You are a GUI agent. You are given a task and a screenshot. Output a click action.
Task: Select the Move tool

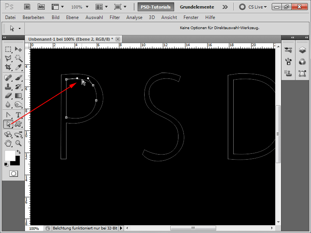[18, 49]
